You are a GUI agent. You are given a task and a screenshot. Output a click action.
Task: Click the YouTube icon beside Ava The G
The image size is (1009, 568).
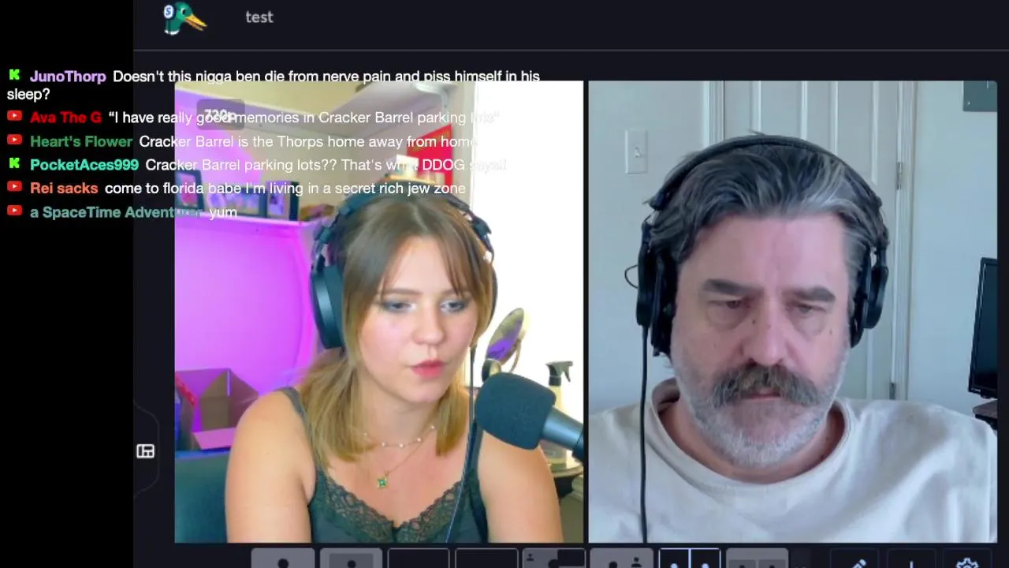click(x=14, y=116)
